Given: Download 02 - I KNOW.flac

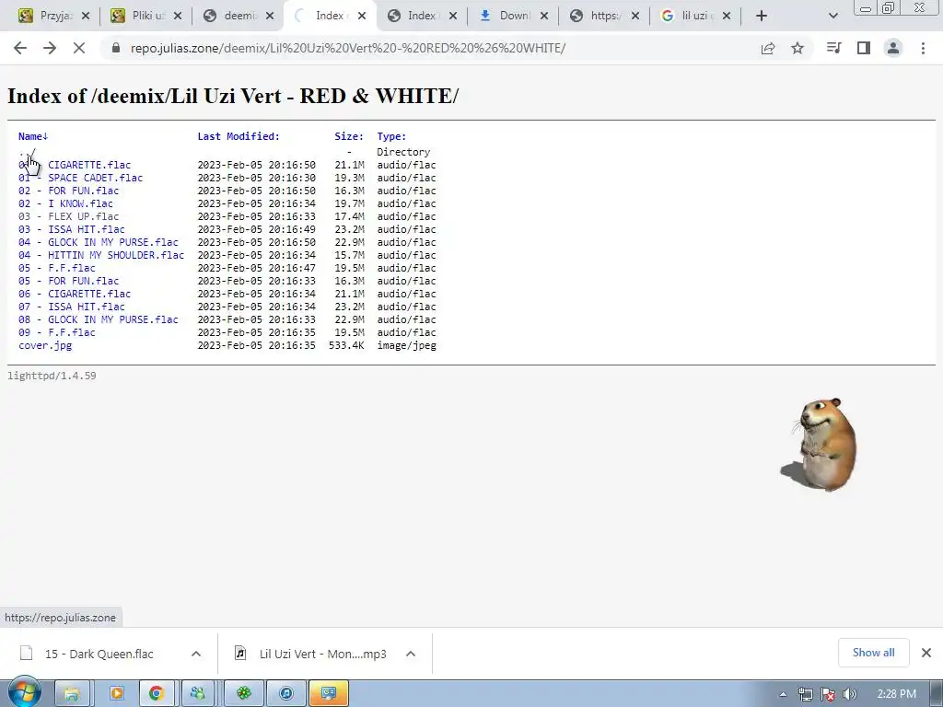Looking at the screenshot, I should (65, 203).
